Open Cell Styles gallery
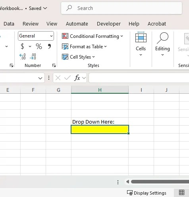The image size is (189, 197). point(78,57)
